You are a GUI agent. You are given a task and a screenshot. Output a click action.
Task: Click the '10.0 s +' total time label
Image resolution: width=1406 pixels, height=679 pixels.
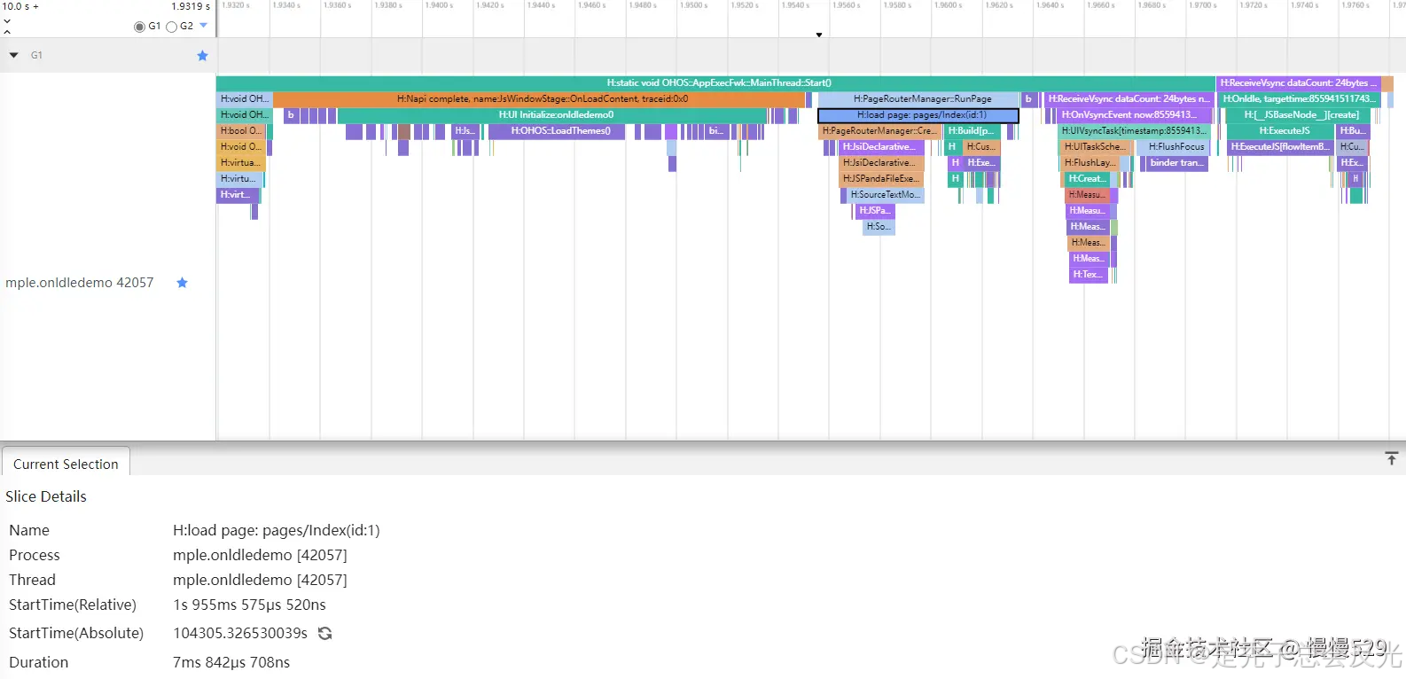point(21,6)
